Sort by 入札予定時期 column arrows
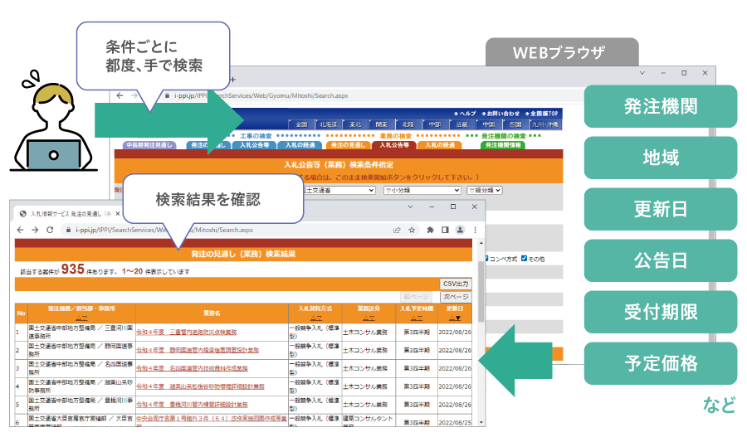Viewport: 747px width, 442px height. coord(417,318)
